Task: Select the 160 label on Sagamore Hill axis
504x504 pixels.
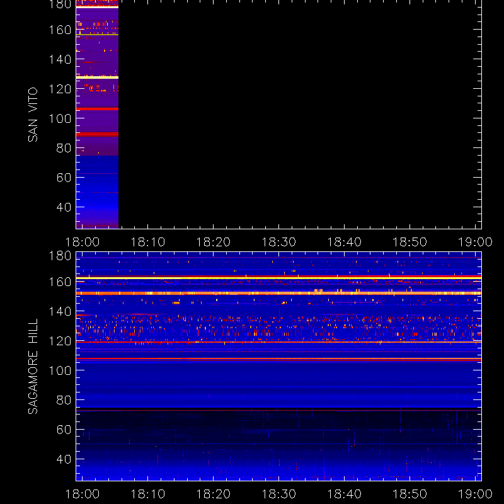Action: (x=60, y=282)
